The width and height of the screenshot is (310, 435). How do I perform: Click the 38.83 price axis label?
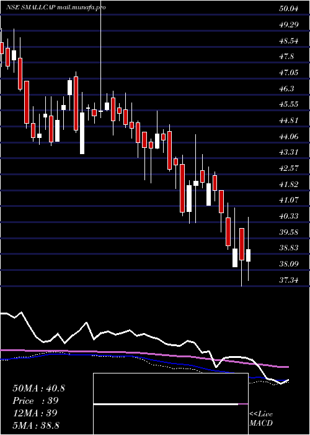pyautogui.click(x=289, y=248)
